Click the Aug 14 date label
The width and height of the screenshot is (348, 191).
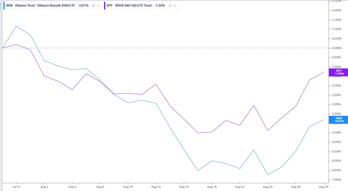click(156, 187)
